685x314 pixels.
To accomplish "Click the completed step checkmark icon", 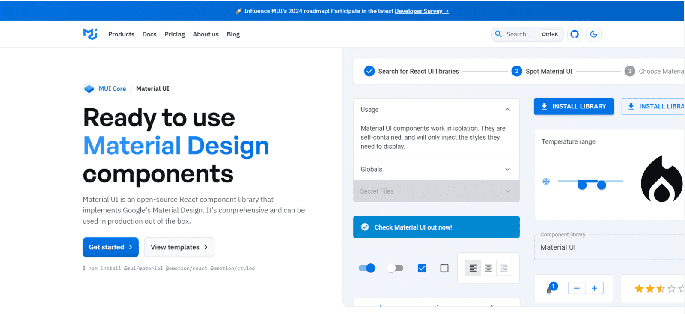I will click(x=369, y=71).
